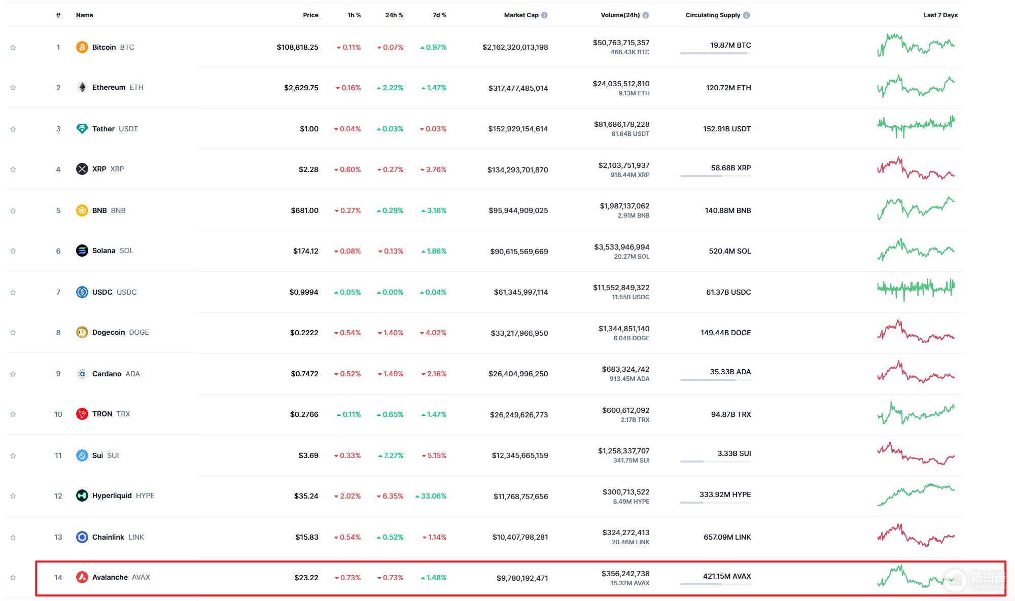Toggle the watchlist star for Tether
This screenshot has height=601, width=1015.
point(13,129)
